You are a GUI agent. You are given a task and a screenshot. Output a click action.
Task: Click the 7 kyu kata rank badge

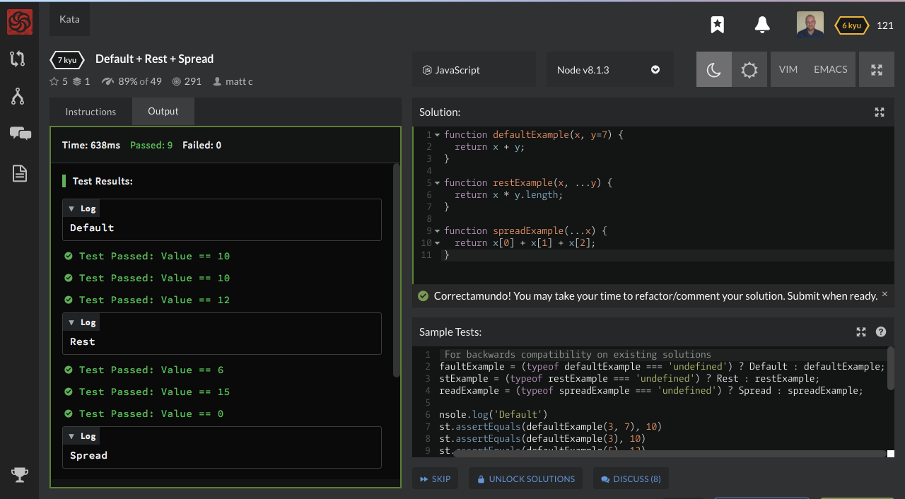[x=67, y=59]
